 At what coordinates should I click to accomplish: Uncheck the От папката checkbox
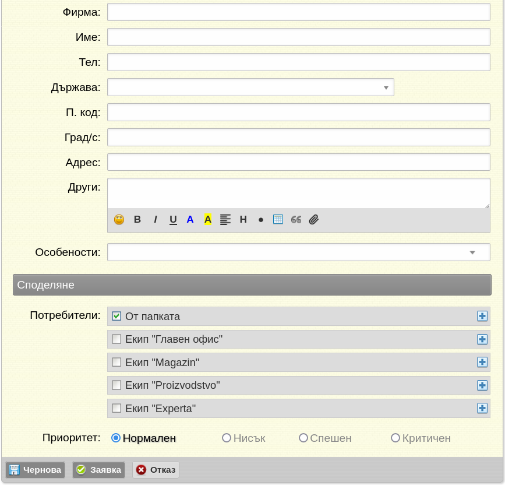[x=116, y=316]
